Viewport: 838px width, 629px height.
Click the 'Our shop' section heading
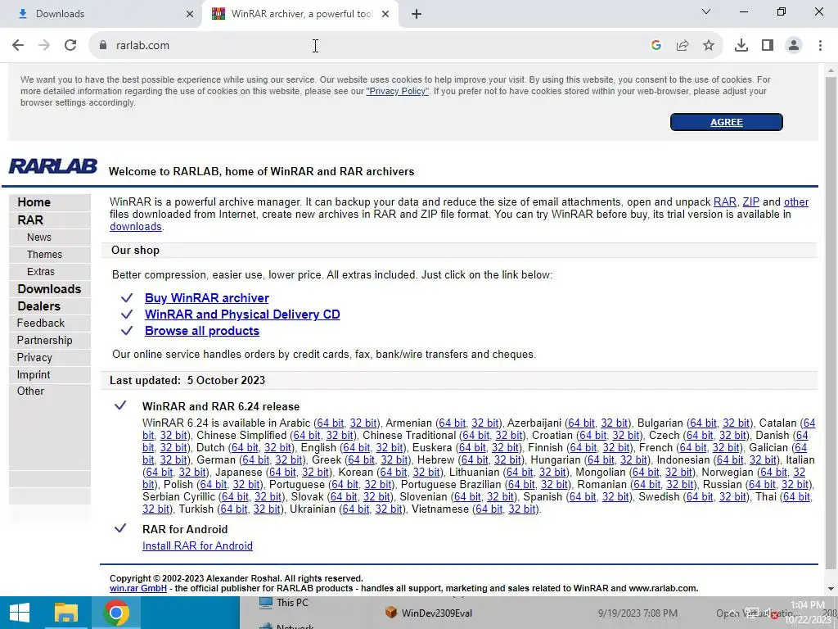click(x=135, y=251)
